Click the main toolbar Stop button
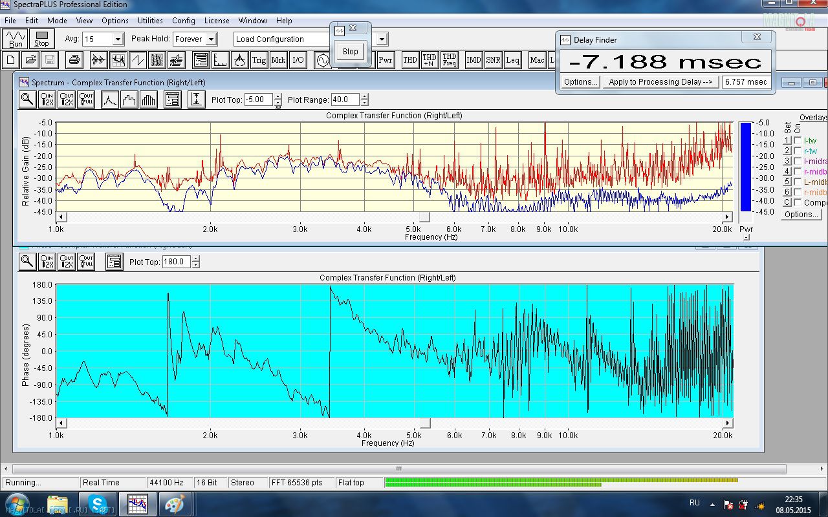The height and width of the screenshot is (517, 828). 41,39
